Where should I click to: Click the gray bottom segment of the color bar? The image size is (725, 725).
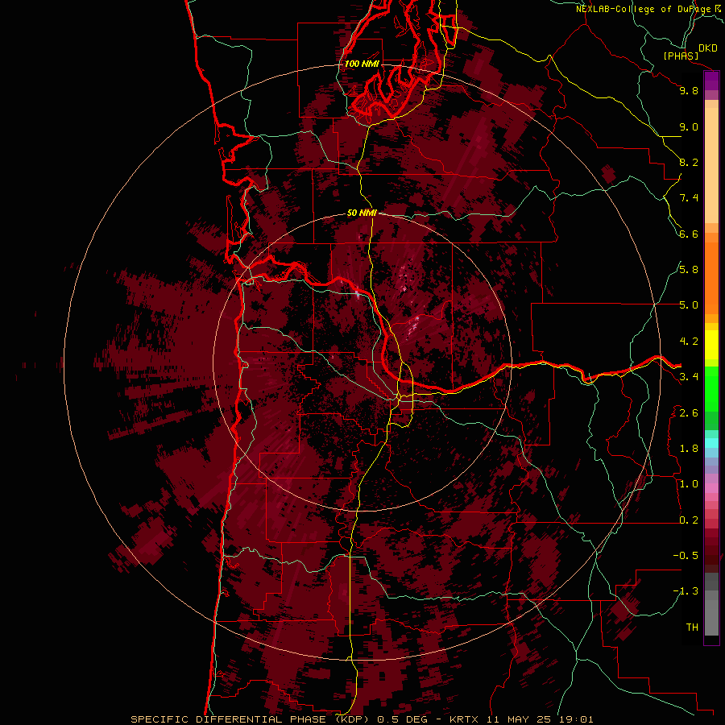tap(711, 613)
